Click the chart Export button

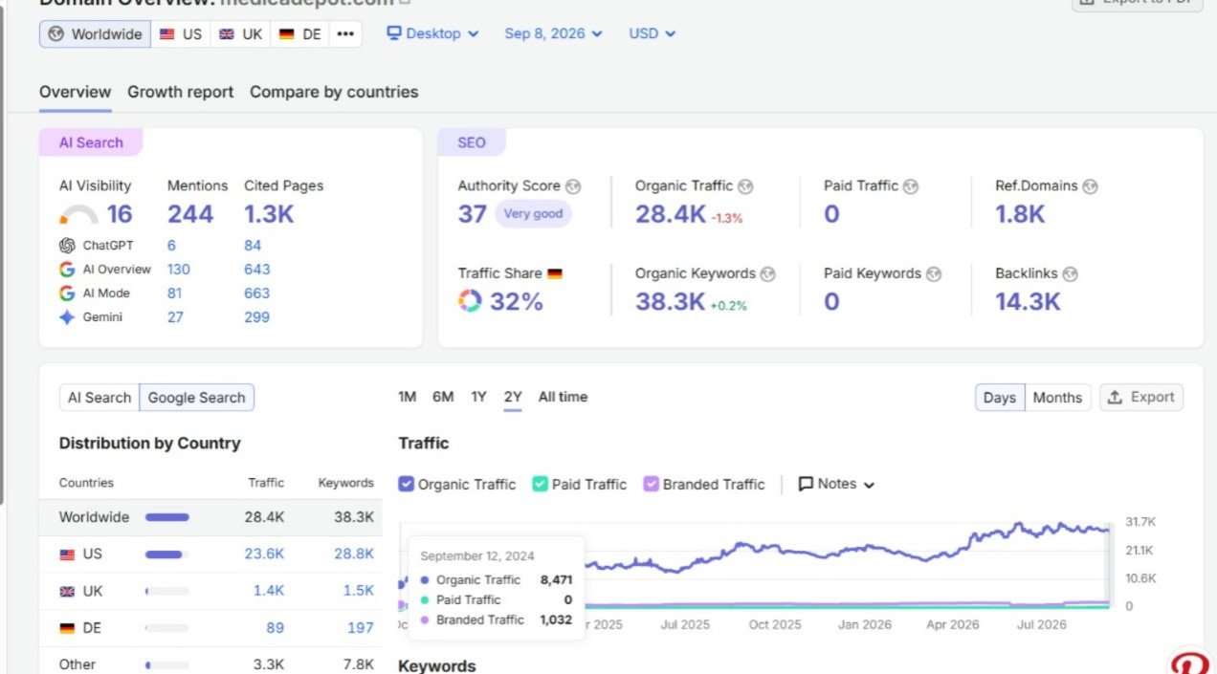point(1141,398)
